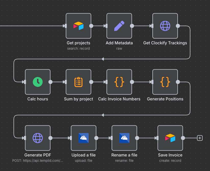The height and width of the screenshot is (171, 210).
Task: Click the 'Upload a file' label
Action: (x=84, y=155)
